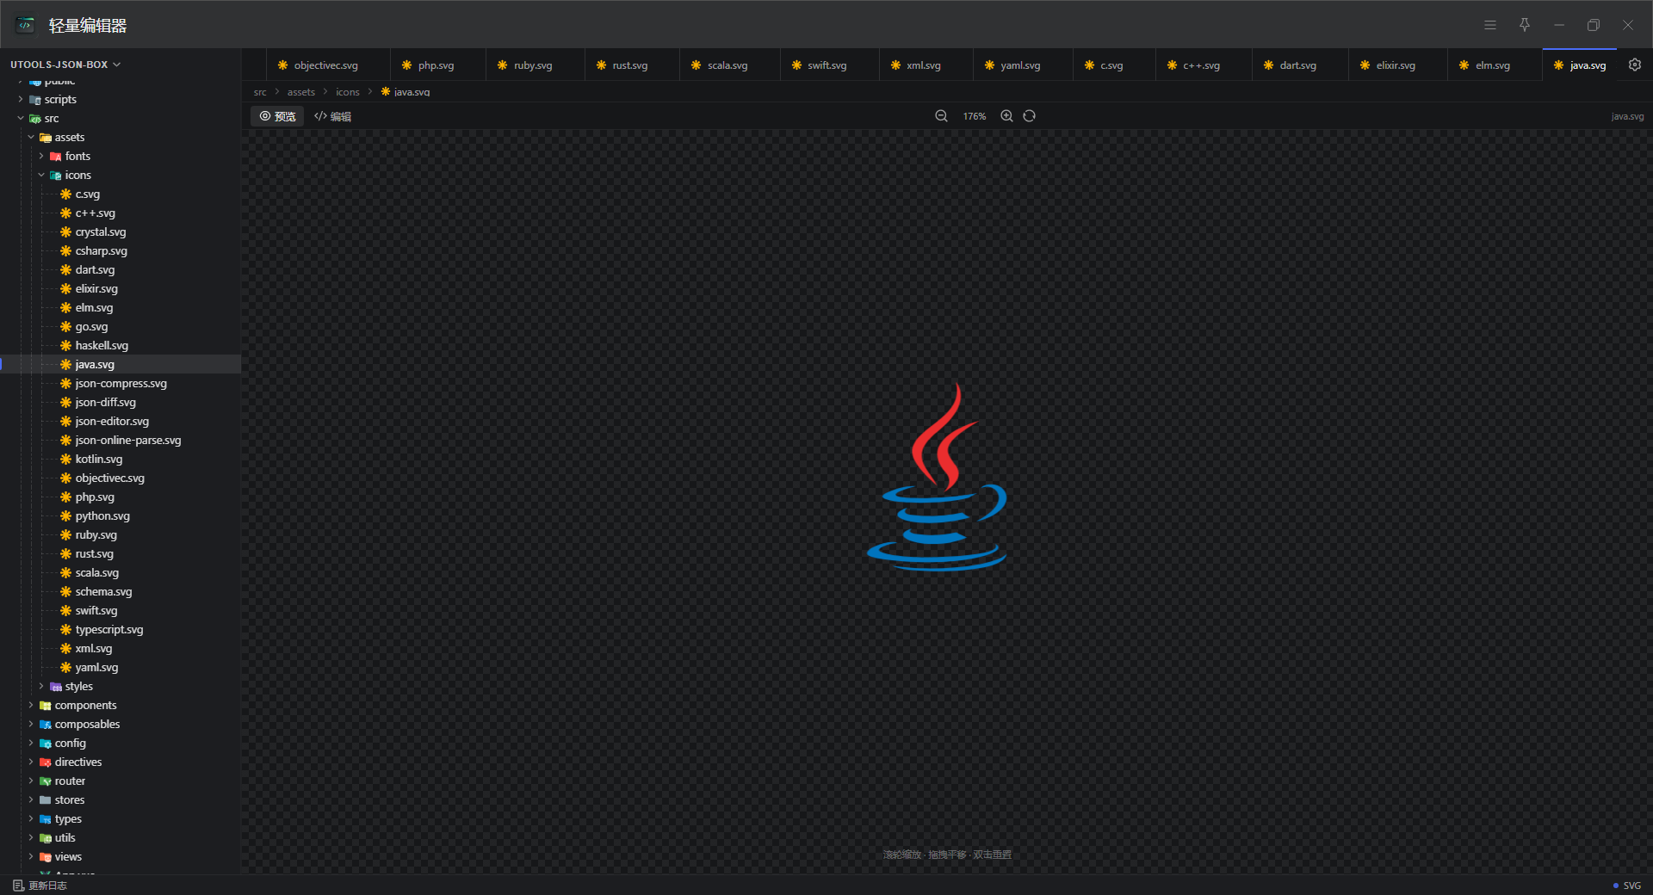
Task: Click the config folder icon
Action: tap(46, 744)
